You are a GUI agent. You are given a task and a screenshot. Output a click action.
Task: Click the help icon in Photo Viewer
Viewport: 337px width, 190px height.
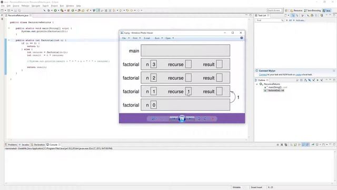coord(242,38)
